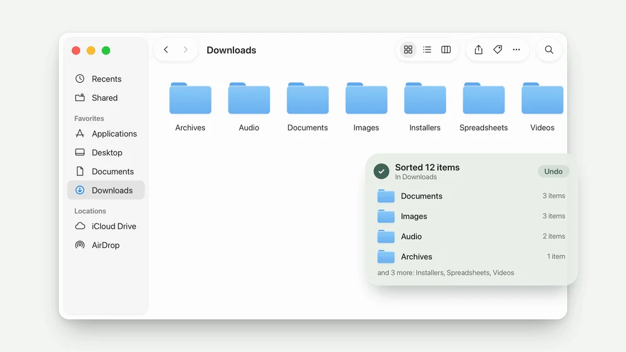Click the search magnifier icon
This screenshot has height=352, width=626.
(x=549, y=49)
